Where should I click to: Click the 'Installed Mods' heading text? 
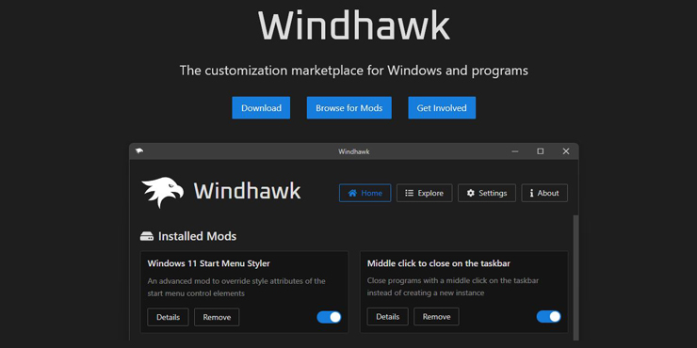[198, 236]
